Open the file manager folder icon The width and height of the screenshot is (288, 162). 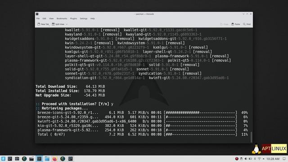[47, 159]
